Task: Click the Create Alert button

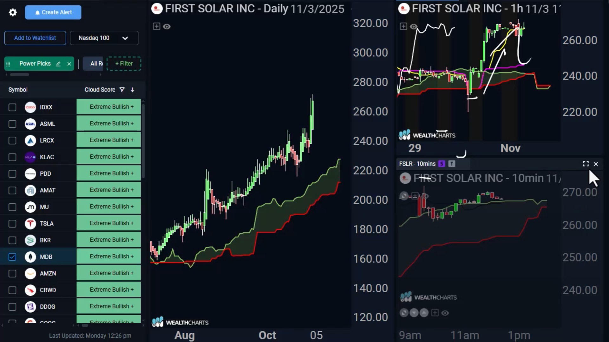Action: coord(53,12)
